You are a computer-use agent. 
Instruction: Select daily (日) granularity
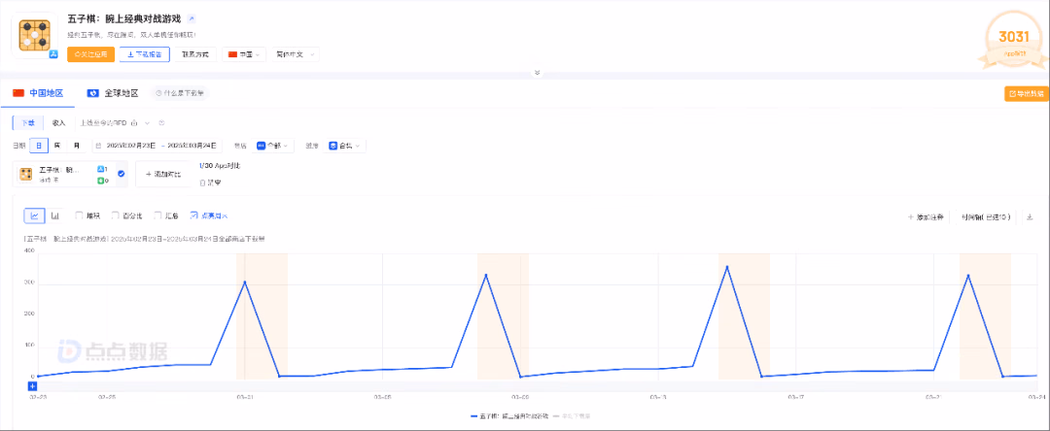click(x=39, y=145)
